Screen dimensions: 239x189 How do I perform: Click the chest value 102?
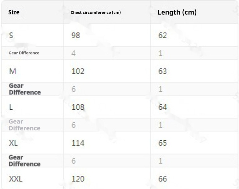point(78,71)
